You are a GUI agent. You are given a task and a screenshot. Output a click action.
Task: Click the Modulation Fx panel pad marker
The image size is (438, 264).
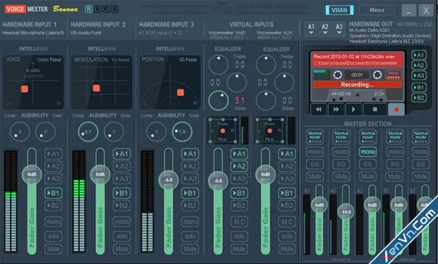[x=96, y=88]
